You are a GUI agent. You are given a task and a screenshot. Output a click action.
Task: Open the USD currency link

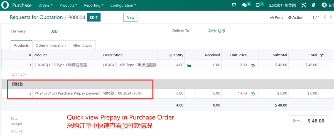pos(54,31)
